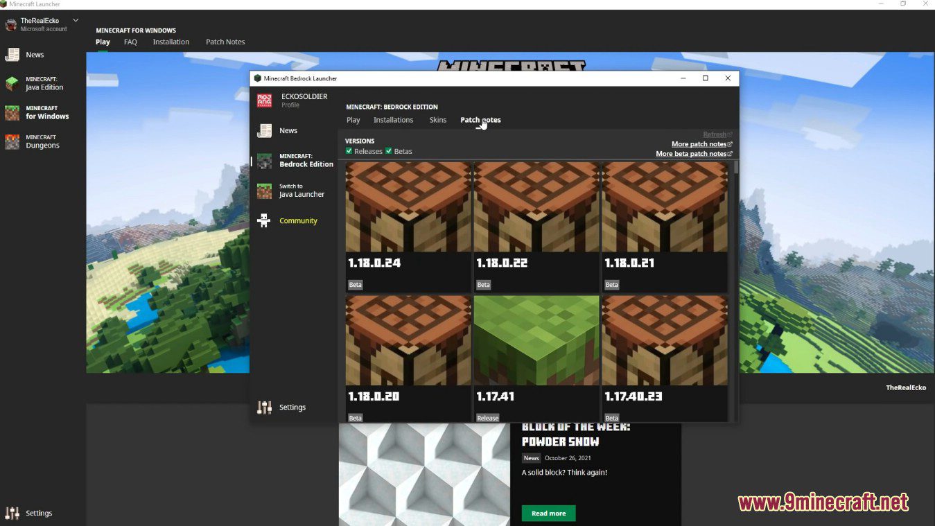Open Skins tab in Bedrock Launcher
This screenshot has width=935, height=526.
click(438, 120)
